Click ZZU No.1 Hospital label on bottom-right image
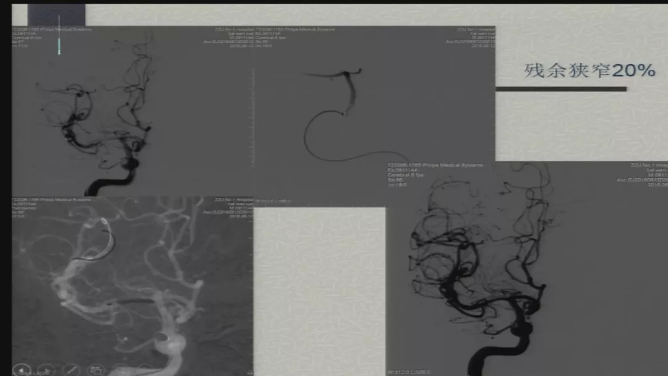Image resolution: width=668 pixels, height=376 pixels. point(648,166)
